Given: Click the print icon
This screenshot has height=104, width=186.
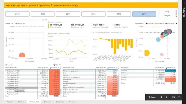Looking at the screenshot, I should [173, 97].
